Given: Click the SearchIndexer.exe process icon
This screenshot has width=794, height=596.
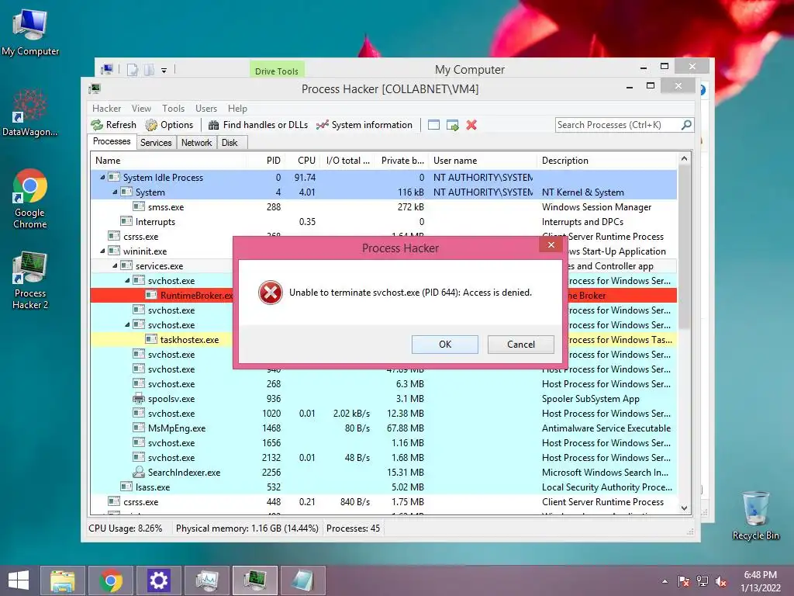Looking at the screenshot, I should (x=138, y=472).
